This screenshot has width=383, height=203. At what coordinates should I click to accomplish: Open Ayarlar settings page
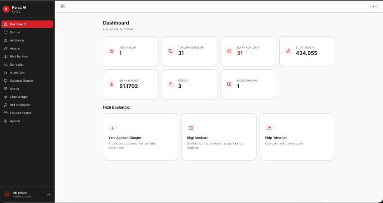point(27,121)
